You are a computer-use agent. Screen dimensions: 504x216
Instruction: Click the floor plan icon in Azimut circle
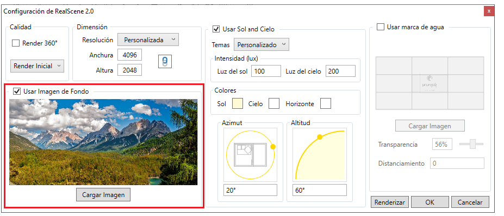[251, 155]
